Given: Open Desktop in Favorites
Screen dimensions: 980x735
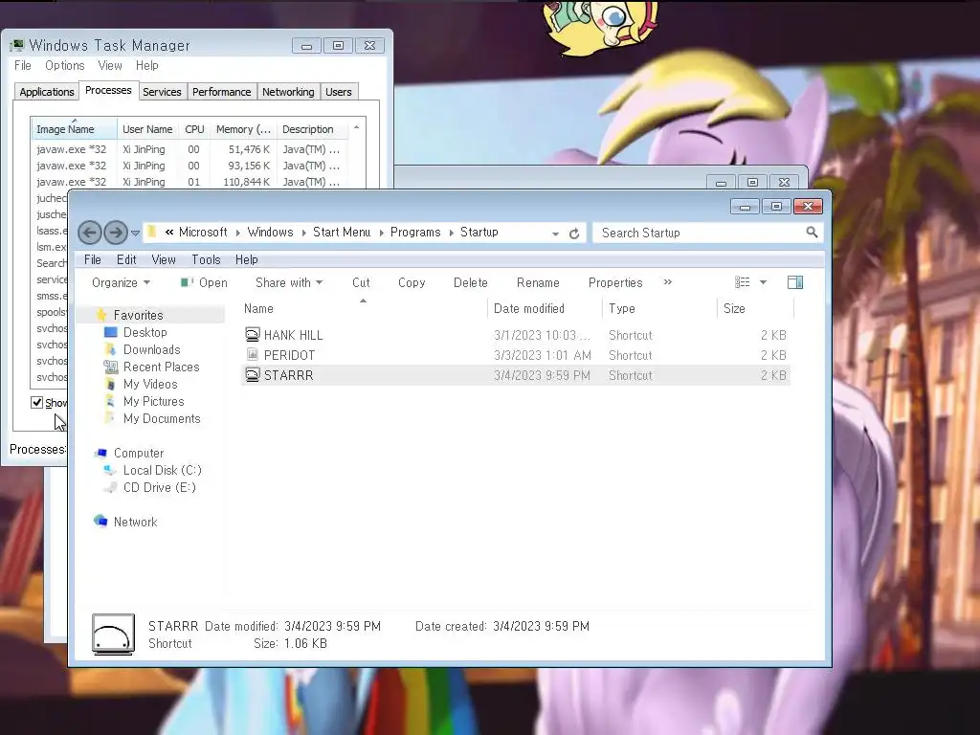Looking at the screenshot, I should [x=145, y=332].
